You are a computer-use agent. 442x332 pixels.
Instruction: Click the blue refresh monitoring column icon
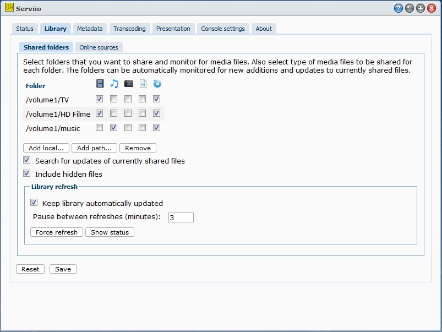click(157, 84)
